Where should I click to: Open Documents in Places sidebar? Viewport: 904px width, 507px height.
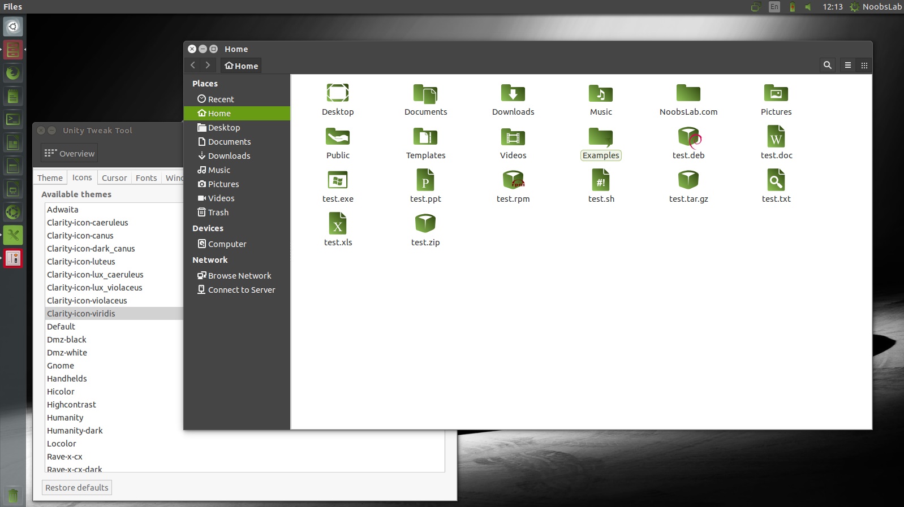tap(237, 141)
